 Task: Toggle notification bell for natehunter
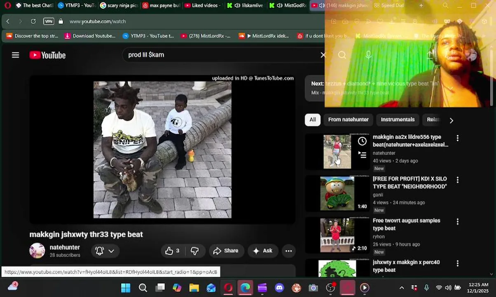click(x=99, y=251)
